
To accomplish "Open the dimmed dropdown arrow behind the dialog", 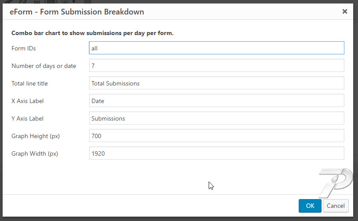I will tap(74, 2).
